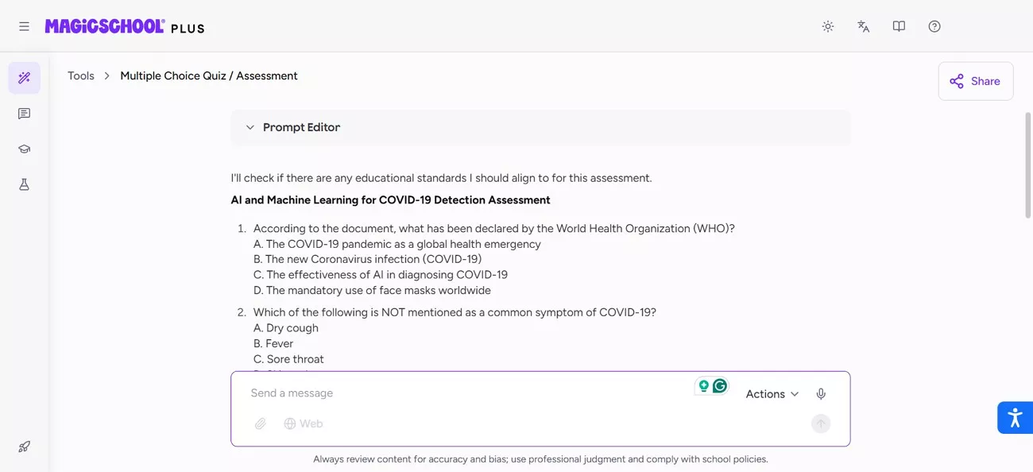Open the accessibility widget on the right edge
Image resolution: width=1033 pixels, height=472 pixels.
tap(1015, 416)
